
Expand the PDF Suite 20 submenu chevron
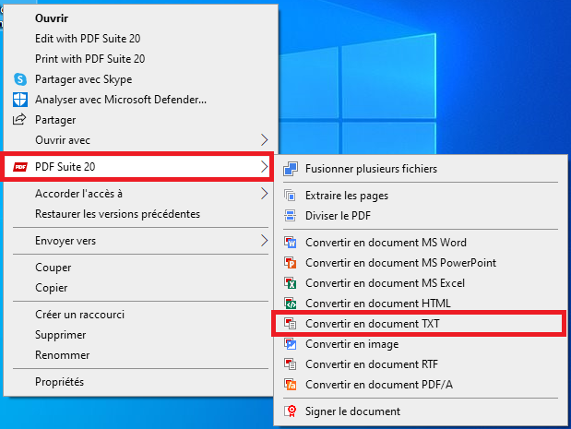[265, 167]
